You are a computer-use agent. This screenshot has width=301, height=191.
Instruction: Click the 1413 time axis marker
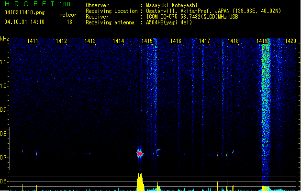(90, 41)
